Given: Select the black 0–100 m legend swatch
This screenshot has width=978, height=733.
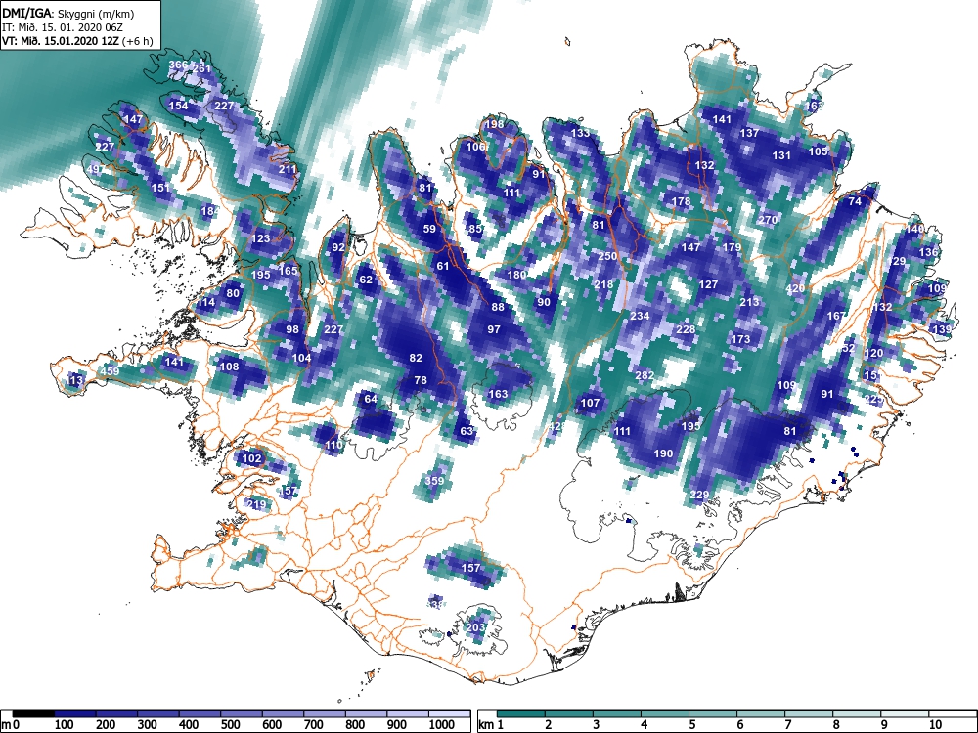Looking at the screenshot, I should click(x=33, y=713).
